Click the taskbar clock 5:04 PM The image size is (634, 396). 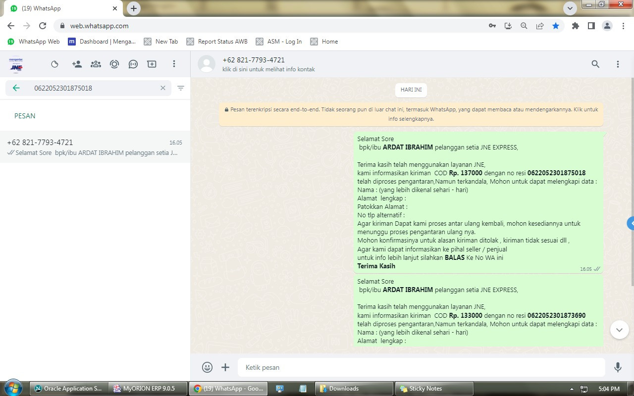tap(609, 389)
